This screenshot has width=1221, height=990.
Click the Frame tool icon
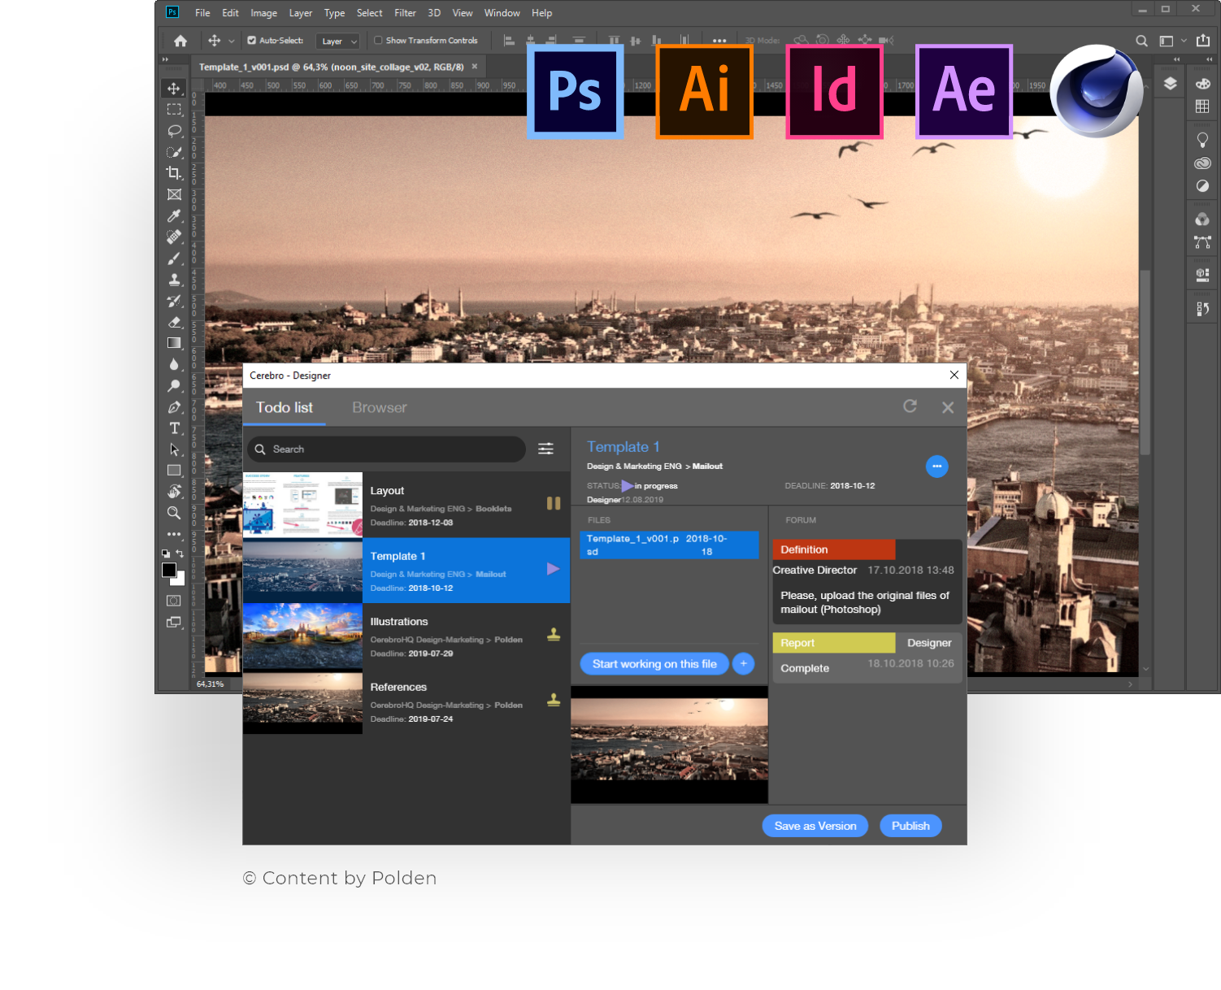pos(174,194)
